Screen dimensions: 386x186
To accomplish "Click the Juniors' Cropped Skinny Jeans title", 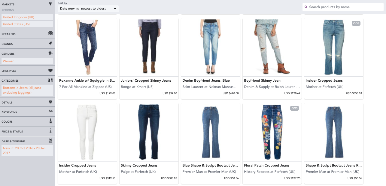I will coord(146,80).
